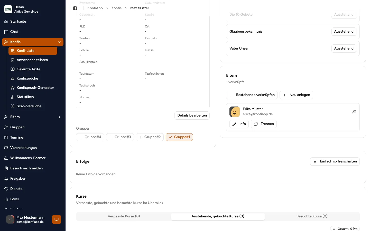Switch to Verpasste Kurse tab
The width and height of the screenshot is (370, 231).
click(124, 216)
